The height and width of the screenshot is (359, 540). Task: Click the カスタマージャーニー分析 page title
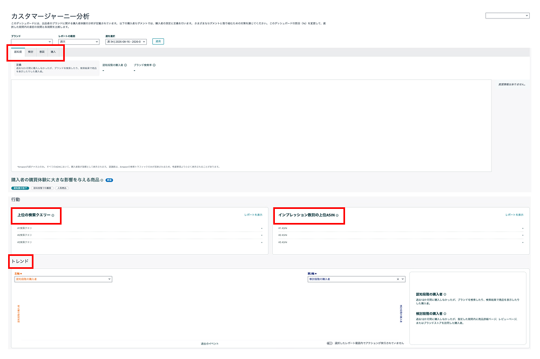pos(50,16)
